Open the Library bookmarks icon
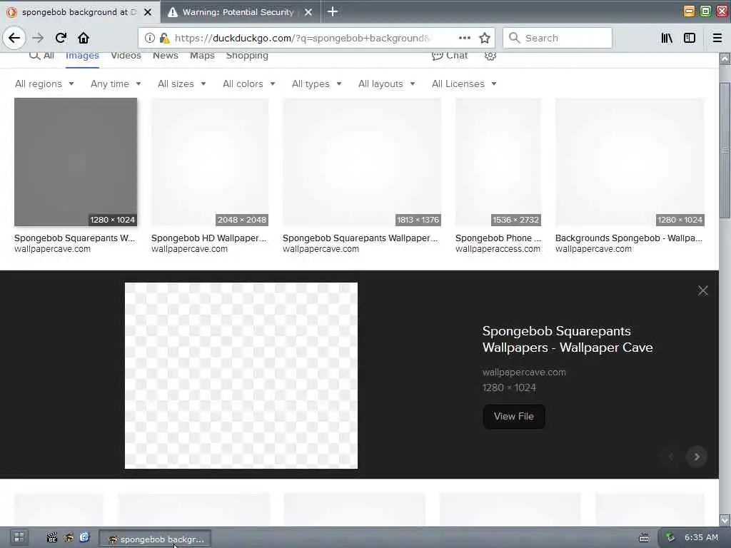Screen dimensions: 731x548 [x=667, y=39]
